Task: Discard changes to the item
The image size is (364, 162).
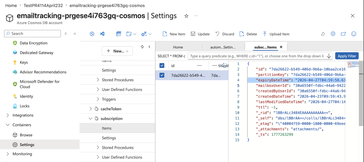Action: tap(225, 34)
